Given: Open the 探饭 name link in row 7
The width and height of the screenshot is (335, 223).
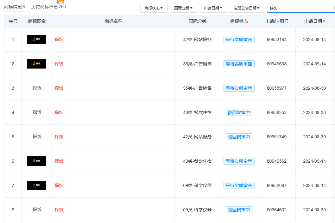Looking at the screenshot, I should click(x=59, y=185).
